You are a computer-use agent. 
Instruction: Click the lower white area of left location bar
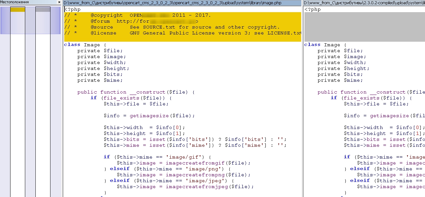tap(18, 131)
